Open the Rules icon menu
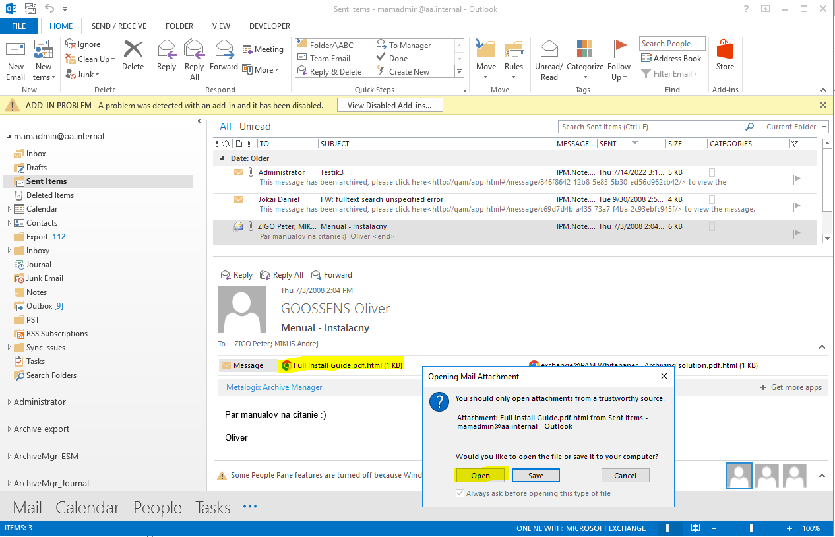The height and width of the screenshot is (537, 835). click(514, 50)
